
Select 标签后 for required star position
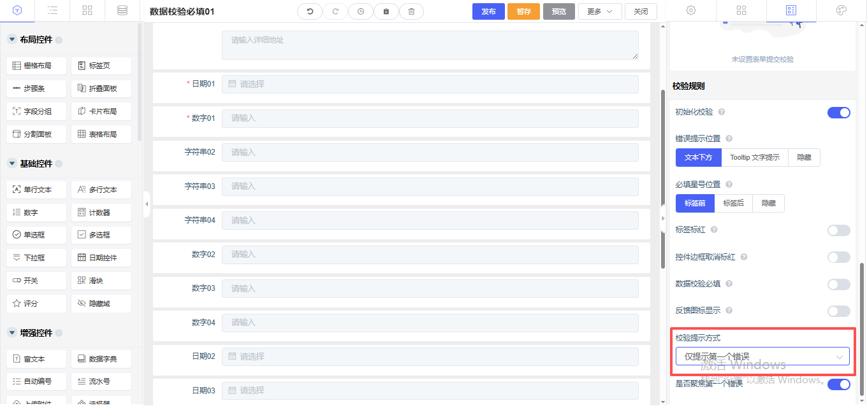pos(733,203)
